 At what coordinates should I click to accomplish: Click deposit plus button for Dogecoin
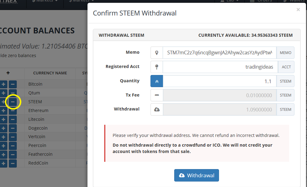pyautogui.click(x=3, y=128)
